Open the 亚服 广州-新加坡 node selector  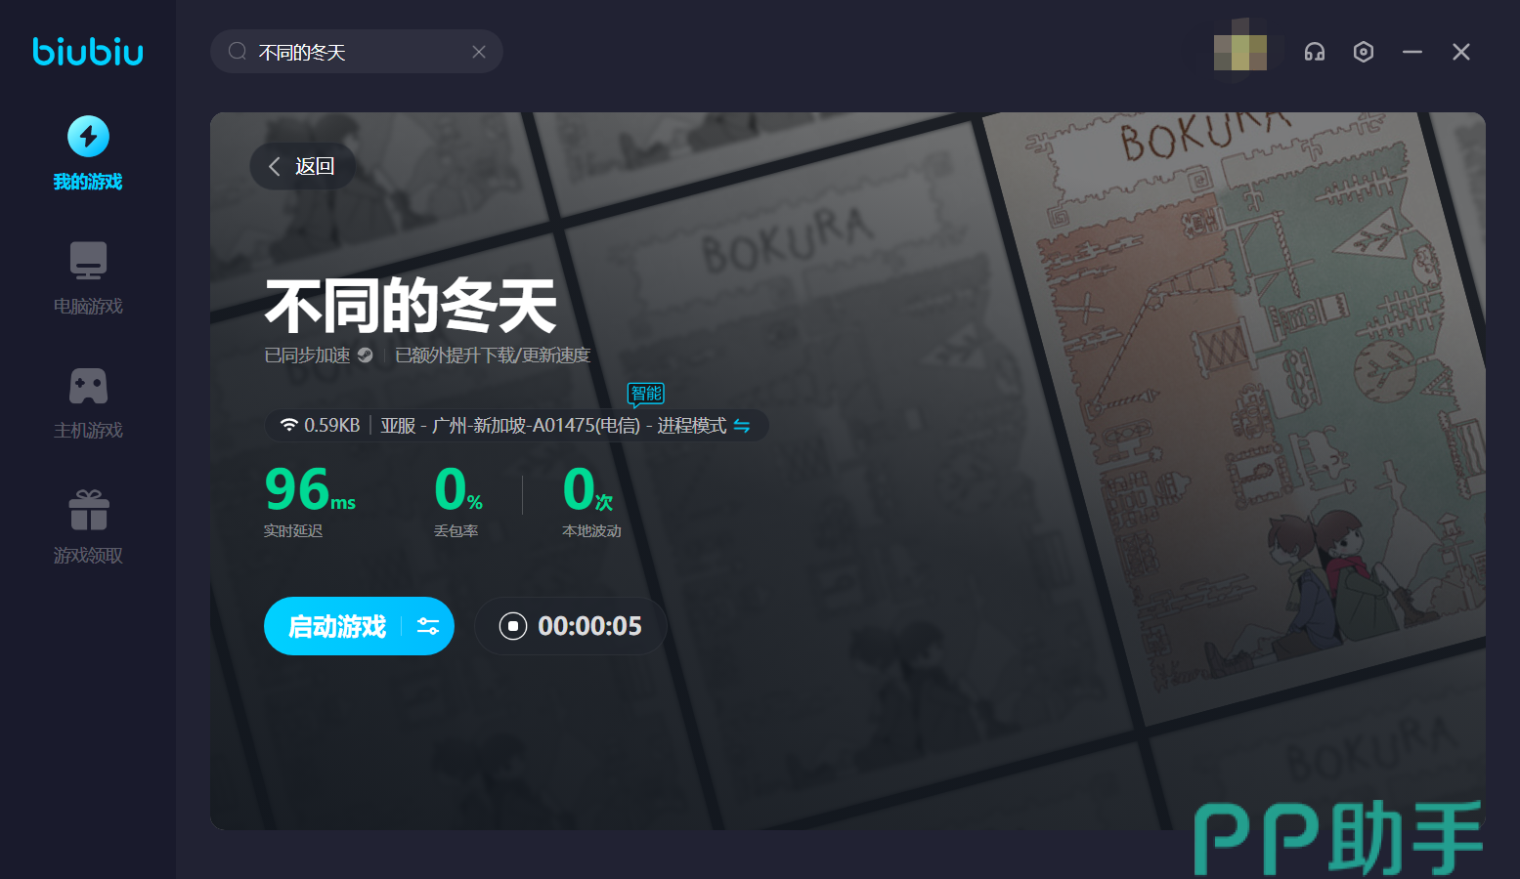coord(552,426)
